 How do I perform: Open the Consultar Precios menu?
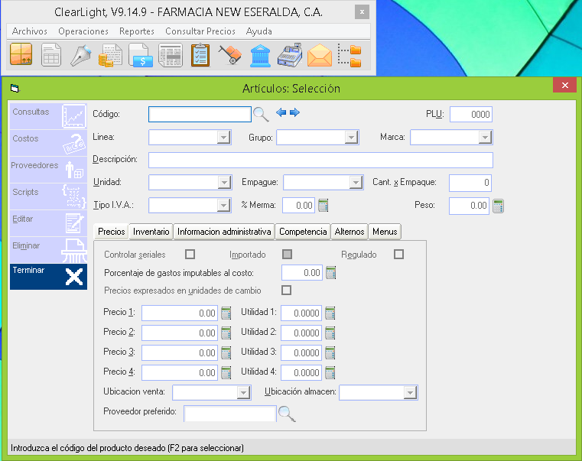pos(200,31)
